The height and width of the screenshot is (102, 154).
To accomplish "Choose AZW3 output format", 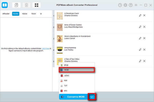I will point(77,75).
